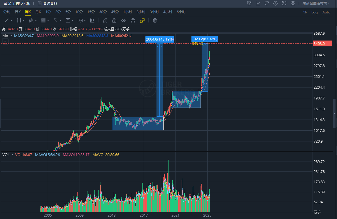Click the 2004.8(143.19%) measurement label
The height and width of the screenshot is (219, 337).
[160, 39]
